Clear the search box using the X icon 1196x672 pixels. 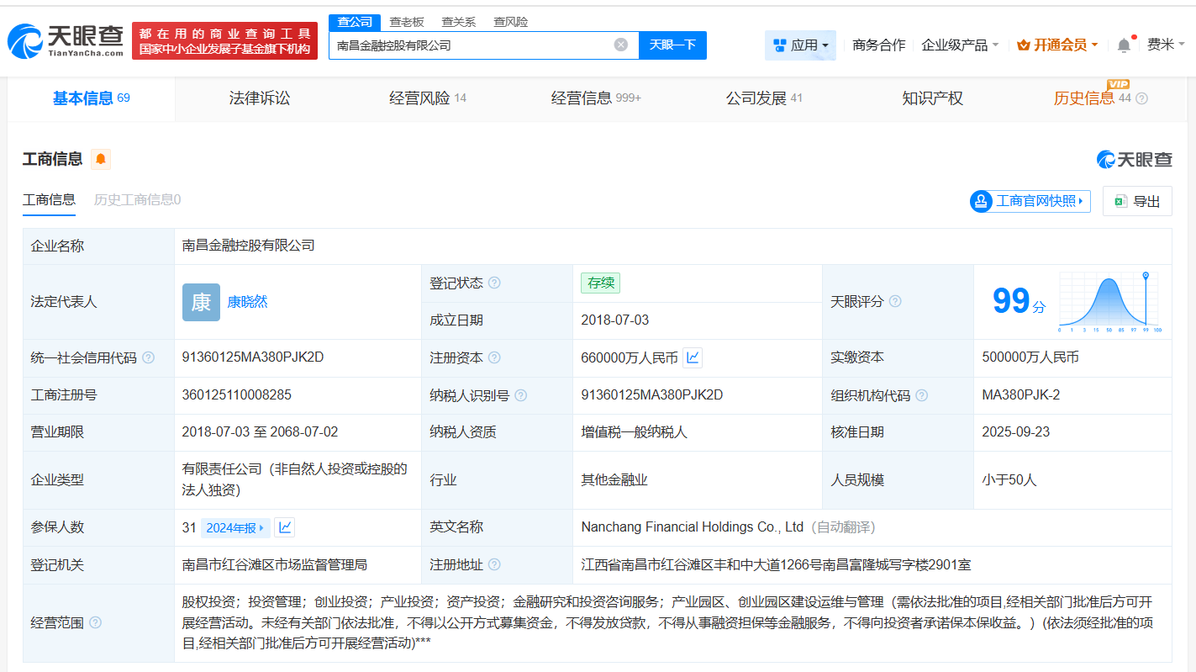tap(620, 45)
